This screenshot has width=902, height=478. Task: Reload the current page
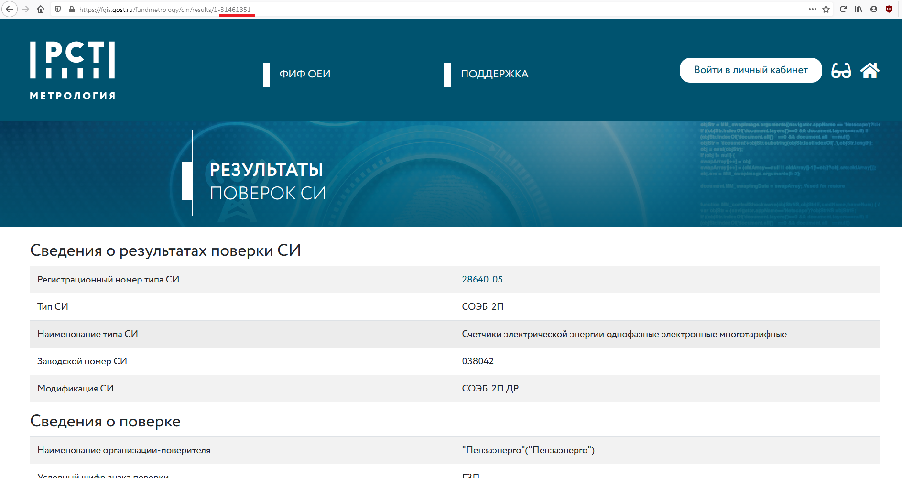(843, 9)
